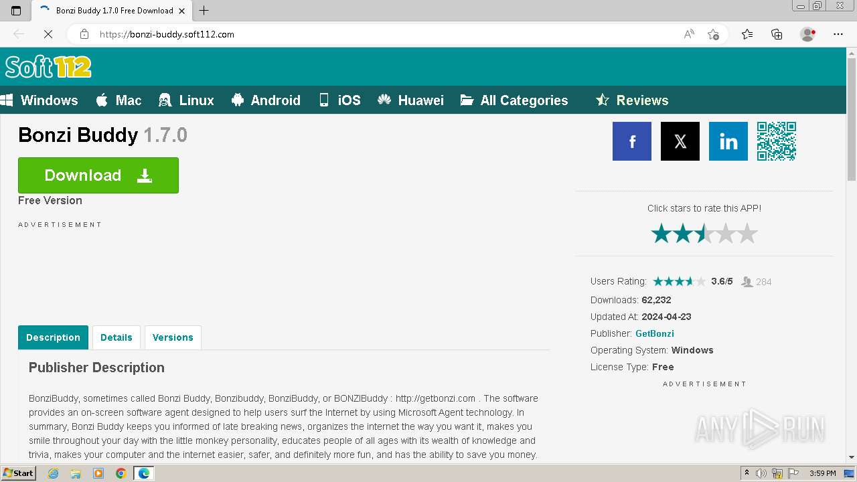Open the Favorites list

(747, 34)
